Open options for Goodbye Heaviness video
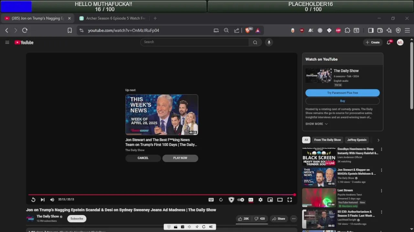The height and width of the screenshot is (232, 414). 381,150
